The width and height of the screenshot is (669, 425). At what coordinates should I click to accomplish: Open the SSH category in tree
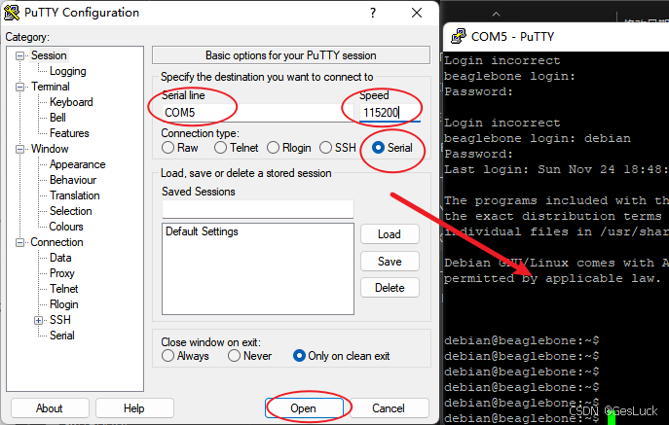click(60, 320)
